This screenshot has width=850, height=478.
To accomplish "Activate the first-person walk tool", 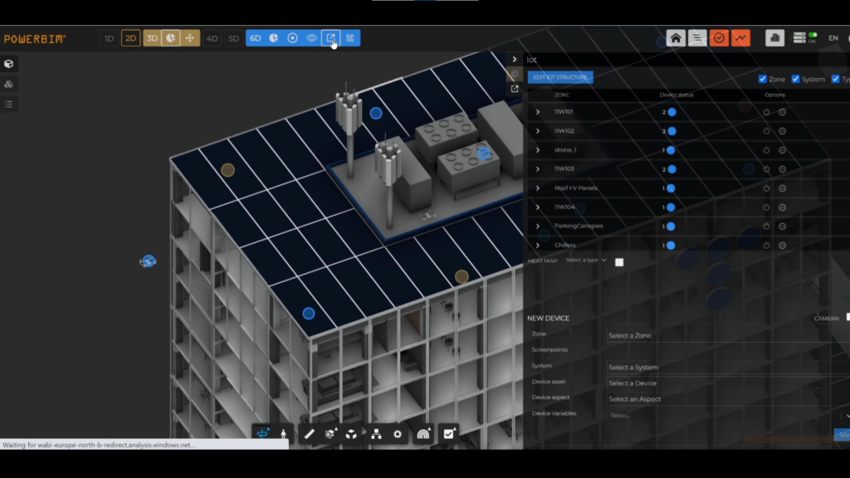I will point(283,434).
